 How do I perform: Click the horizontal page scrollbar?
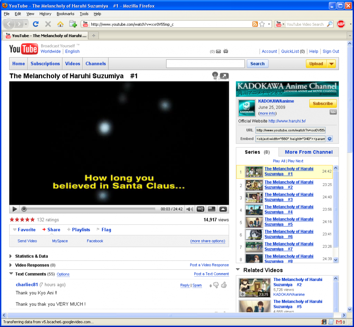[x=170, y=315]
